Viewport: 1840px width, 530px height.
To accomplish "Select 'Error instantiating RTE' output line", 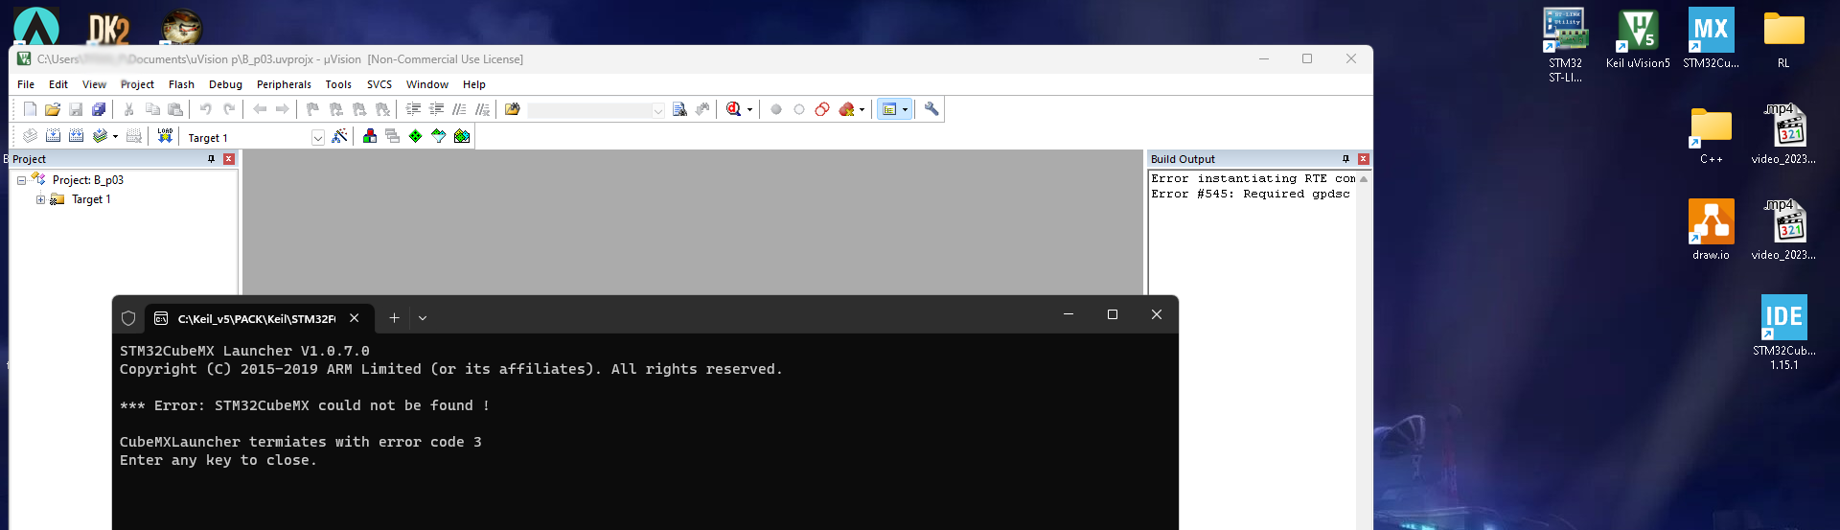I will pyautogui.click(x=1253, y=178).
